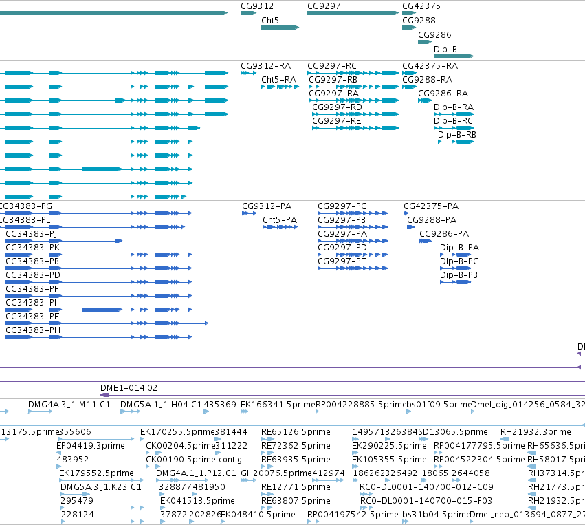Click the CG9286-RA transcript label
This screenshot has width=585, height=525.
443,94
